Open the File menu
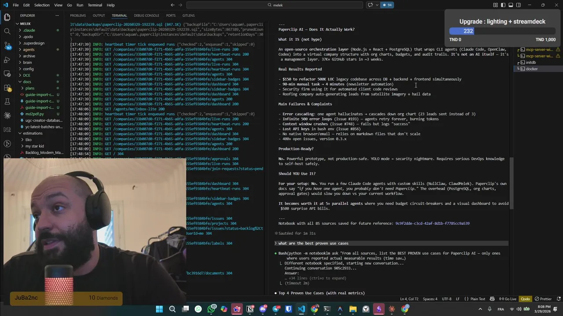The image size is (563, 316). (x=15, y=5)
